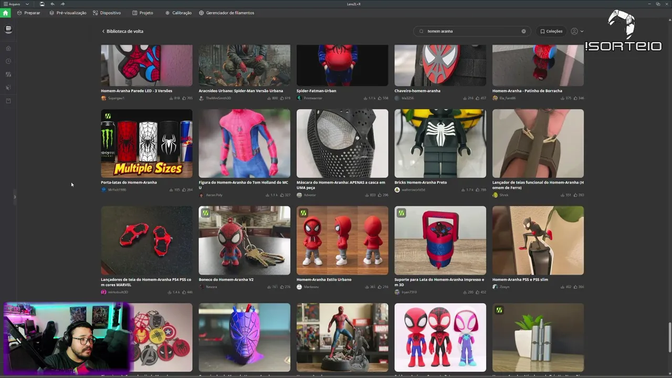Switch to the Calibração tab
The height and width of the screenshot is (378, 672).
point(178,13)
